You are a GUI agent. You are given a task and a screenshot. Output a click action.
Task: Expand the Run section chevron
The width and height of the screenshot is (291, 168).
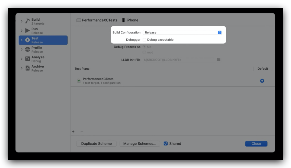(22, 31)
